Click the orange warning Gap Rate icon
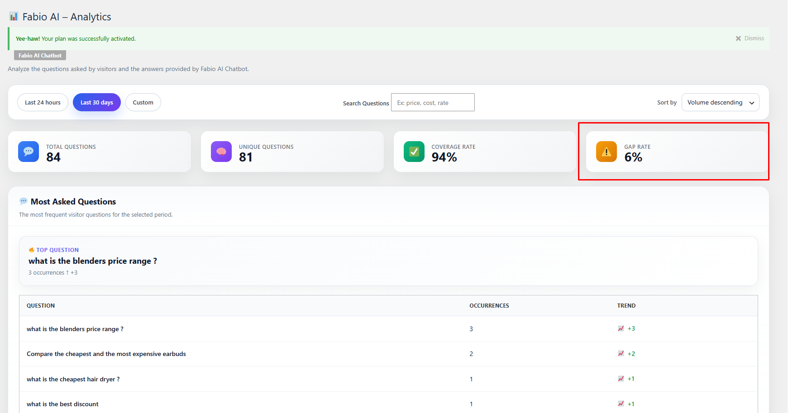This screenshot has width=788, height=413. click(x=607, y=152)
